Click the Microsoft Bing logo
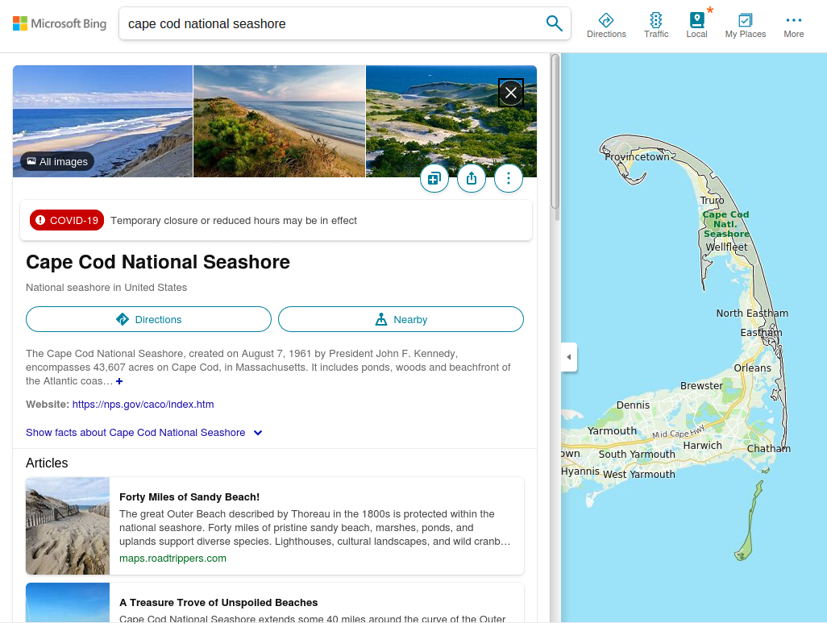827x623 pixels. point(60,23)
